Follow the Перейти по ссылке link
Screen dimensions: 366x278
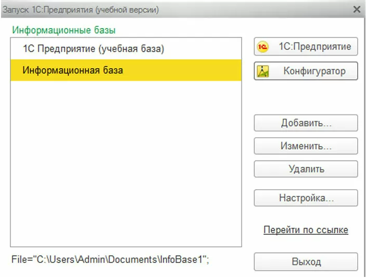click(306, 230)
